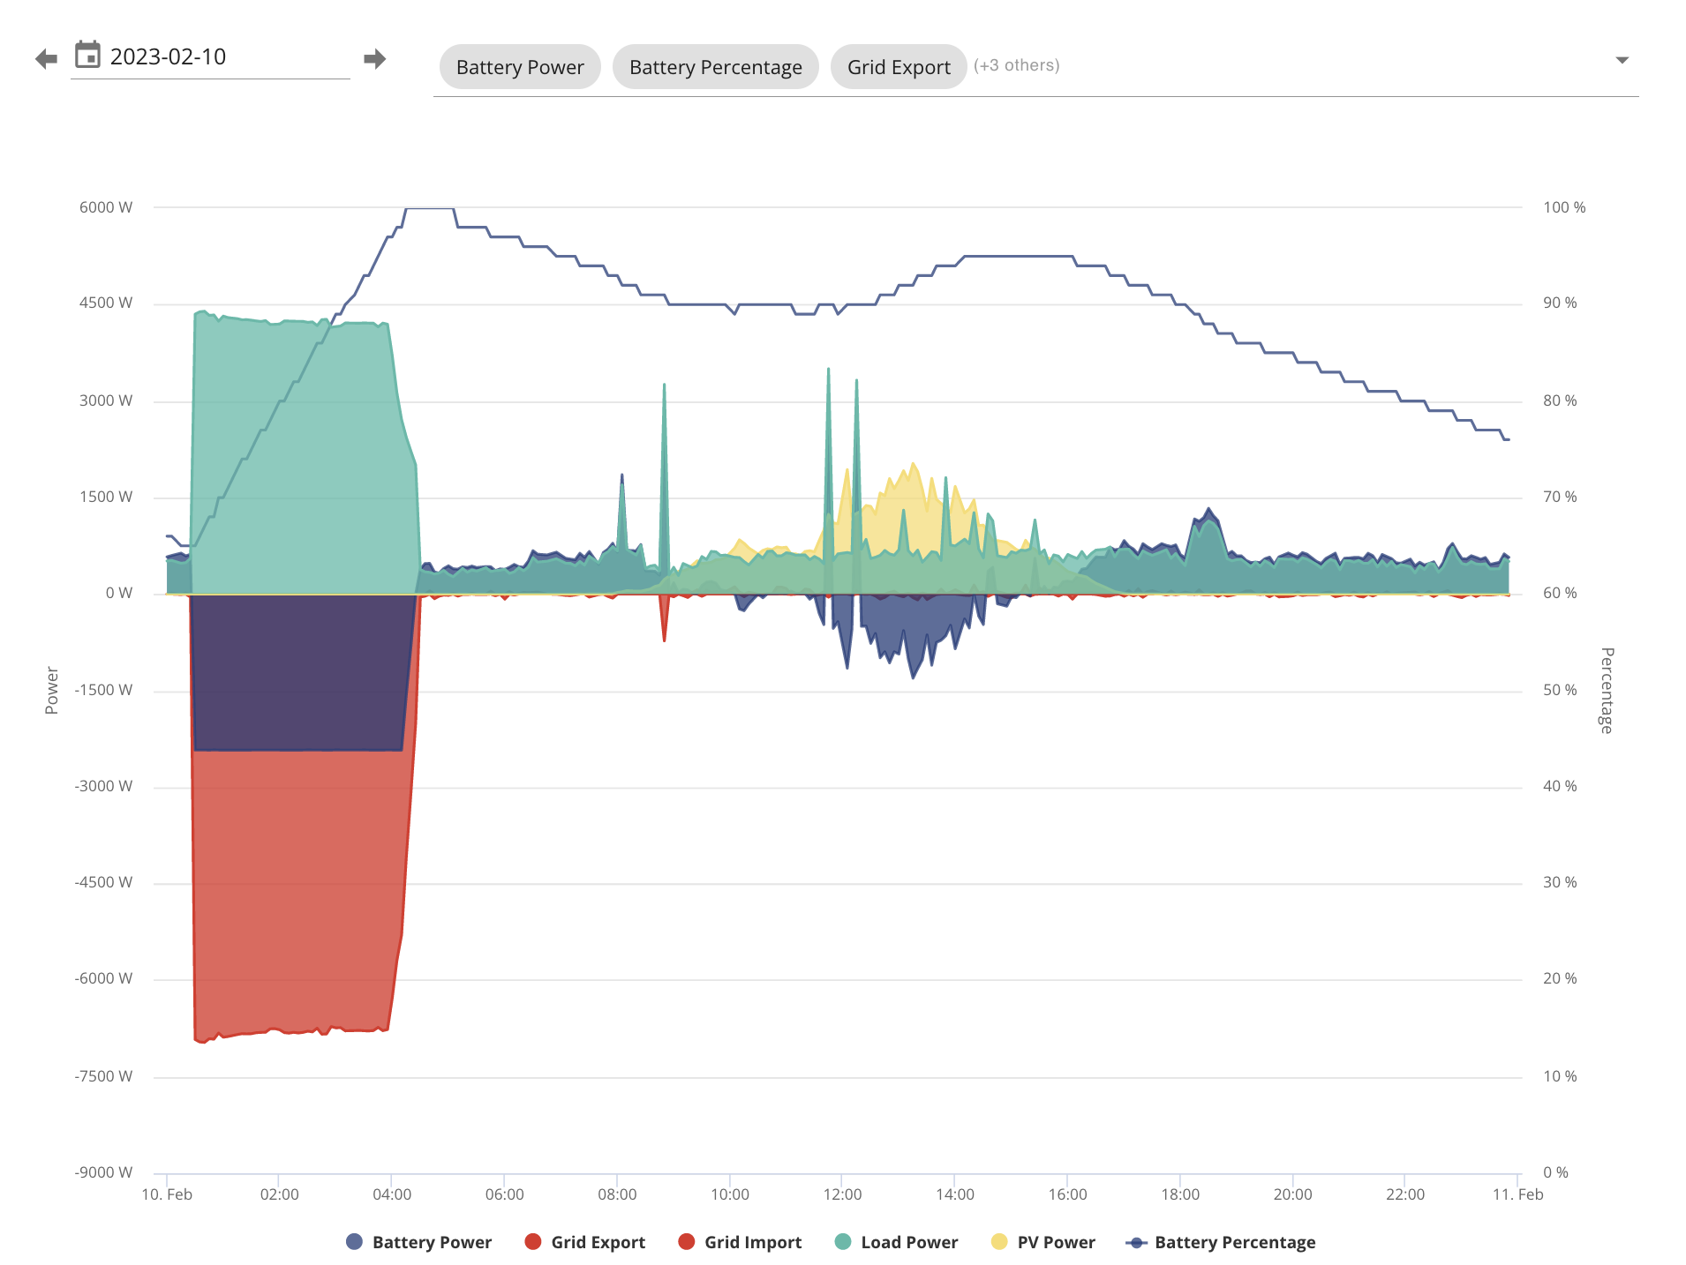Click the 12:00 time axis label
Image resolution: width=1686 pixels, height=1265 pixels.
point(842,1194)
